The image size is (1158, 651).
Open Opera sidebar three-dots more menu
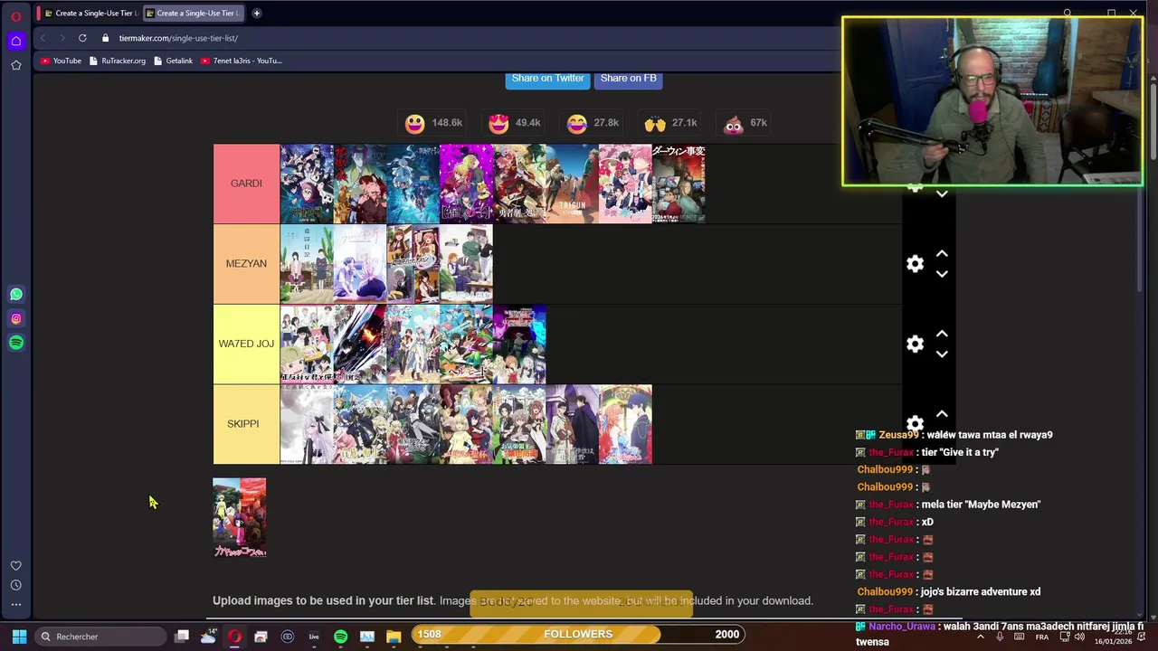(x=15, y=605)
